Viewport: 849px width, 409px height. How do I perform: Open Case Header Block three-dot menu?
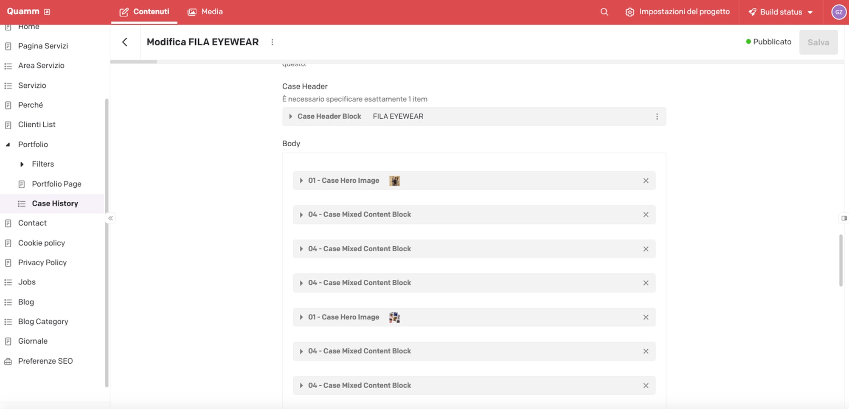click(x=657, y=117)
